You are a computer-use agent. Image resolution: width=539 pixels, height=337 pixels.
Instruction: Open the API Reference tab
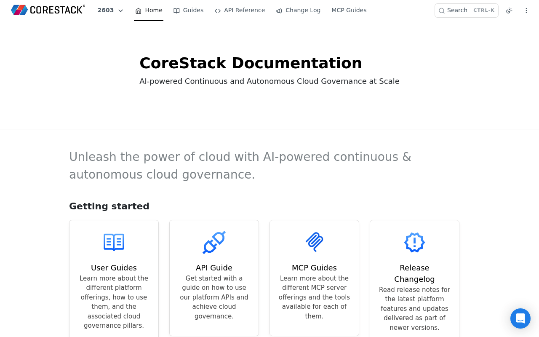click(x=240, y=11)
